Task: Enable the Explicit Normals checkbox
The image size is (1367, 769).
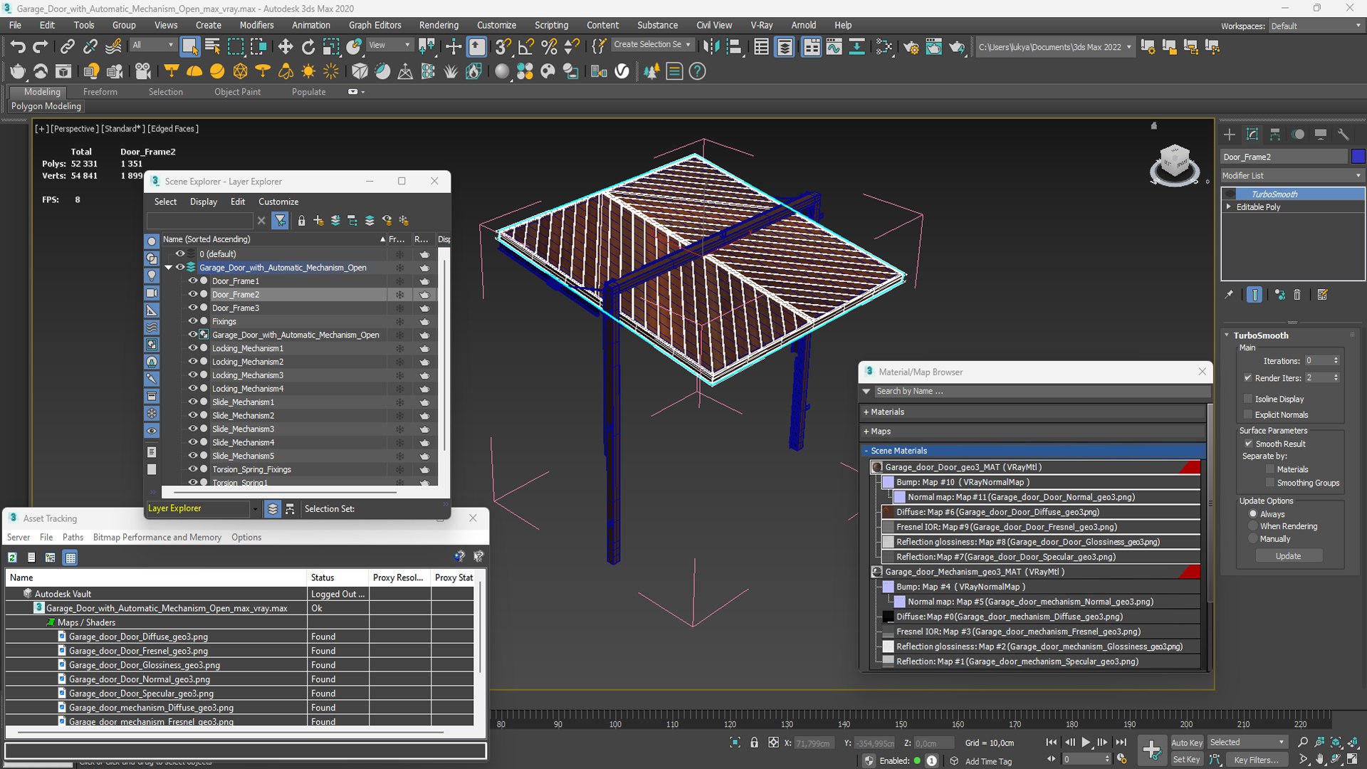Action: pos(1248,414)
